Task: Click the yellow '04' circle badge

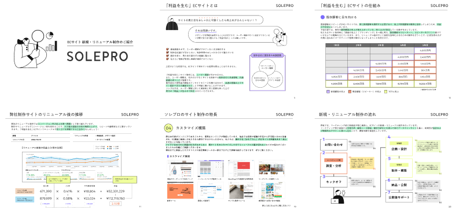Action: (x=168, y=129)
